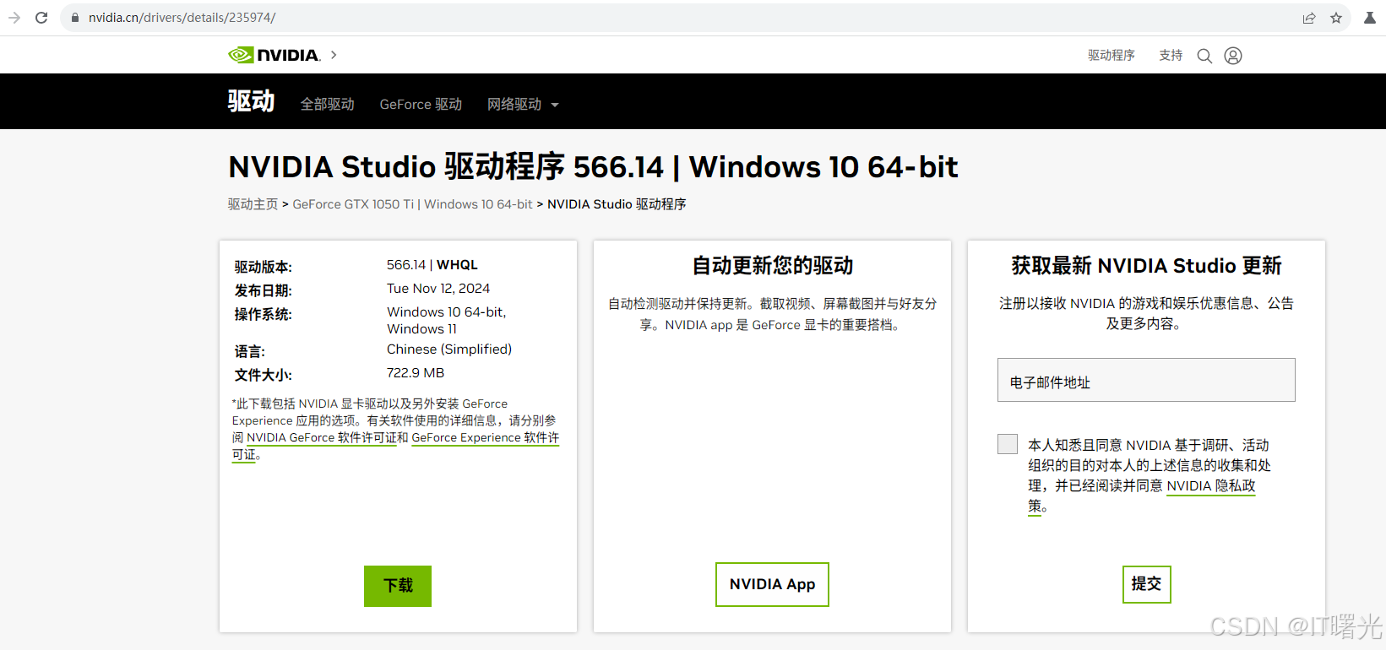
Task: Click 获取最新 NVIDIA Studio 更新 heading
Action: [x=1146, y=266]
